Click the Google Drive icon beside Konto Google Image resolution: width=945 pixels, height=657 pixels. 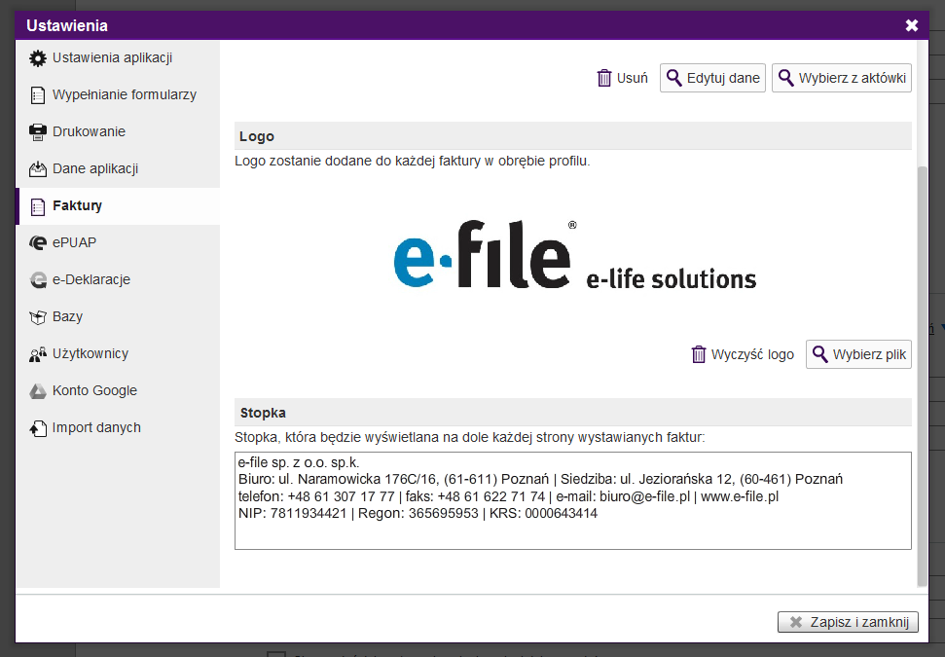tap(37, 392)
